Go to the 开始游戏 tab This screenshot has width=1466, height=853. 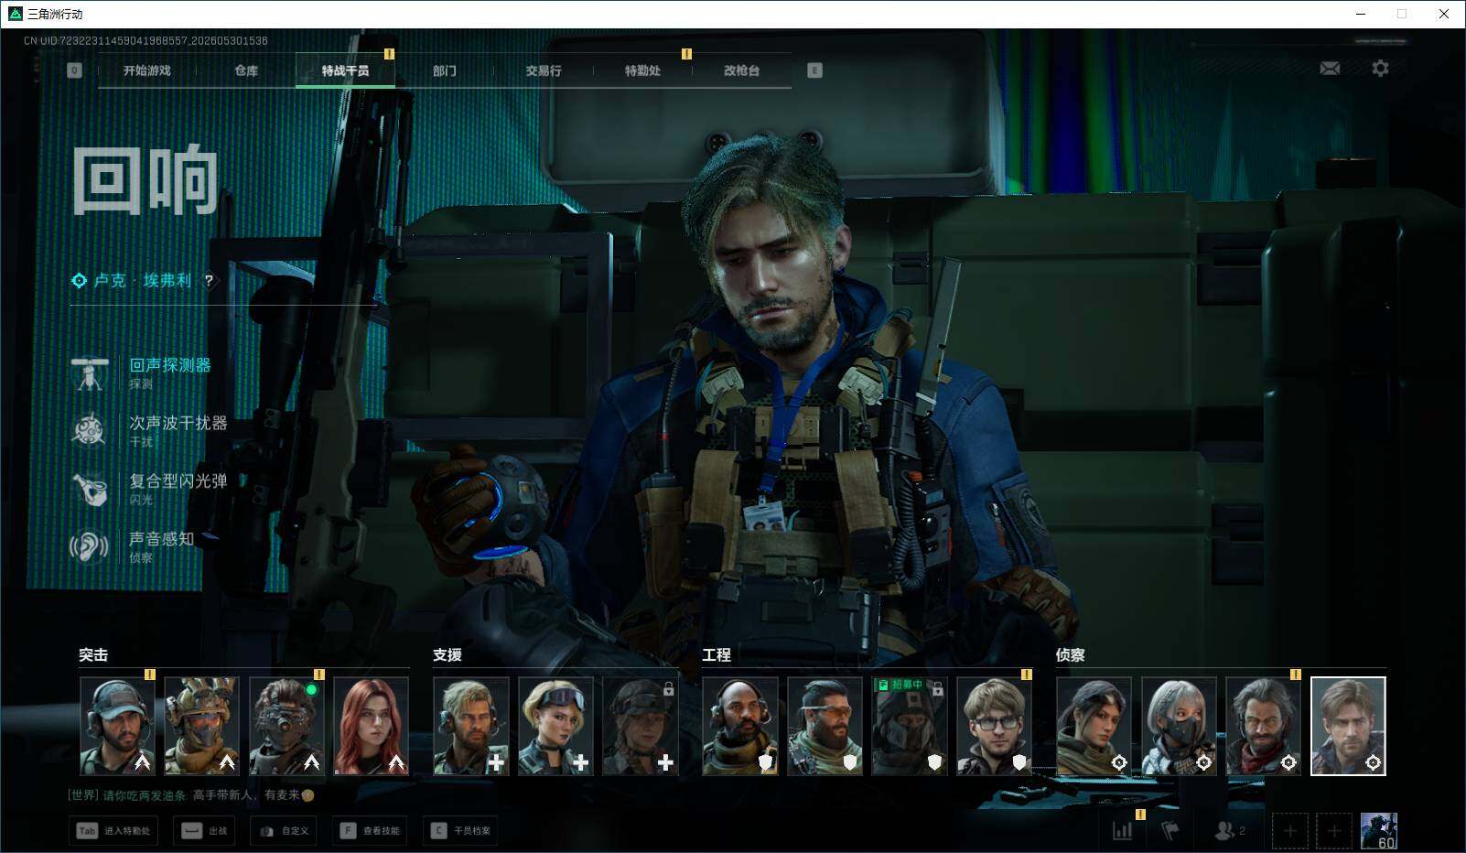coord(147,70)
